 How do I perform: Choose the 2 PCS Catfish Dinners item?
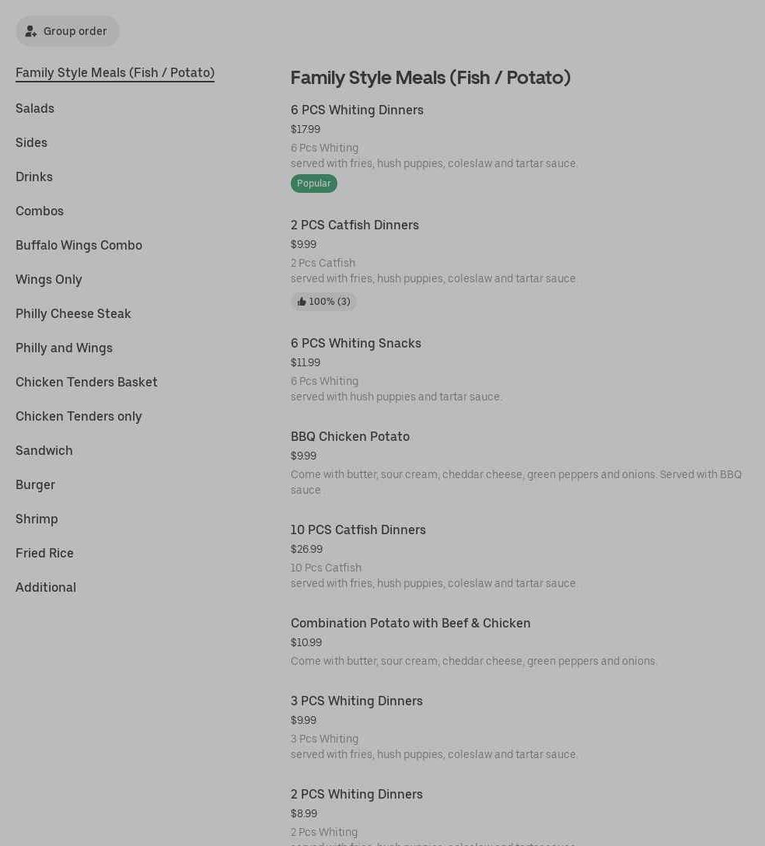(x=355, y=225)
